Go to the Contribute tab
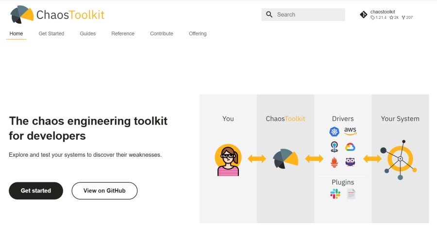The width and height of the screenshot is (437, 228). point(162,33)
